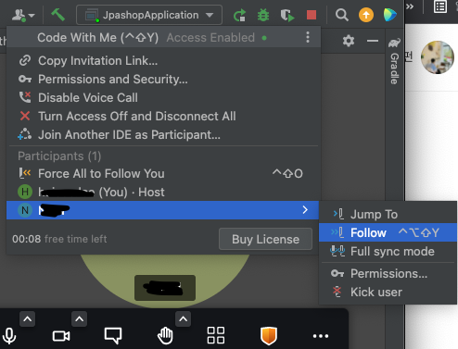The width and height of the screenshot is (458, 349).
Task: Enable Full sync mode
Action: (388, 251)
